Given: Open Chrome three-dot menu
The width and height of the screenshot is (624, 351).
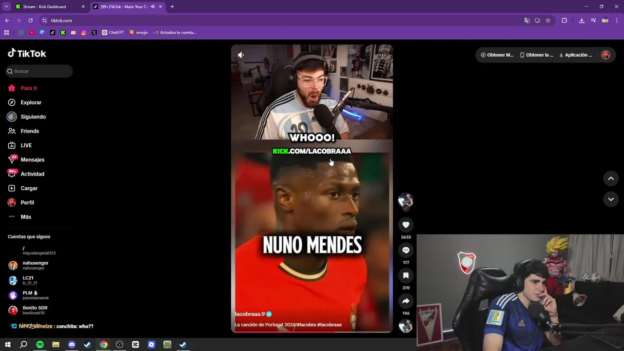Looking at the screenshot, I should pyautogui.click(x=617, y=20).
